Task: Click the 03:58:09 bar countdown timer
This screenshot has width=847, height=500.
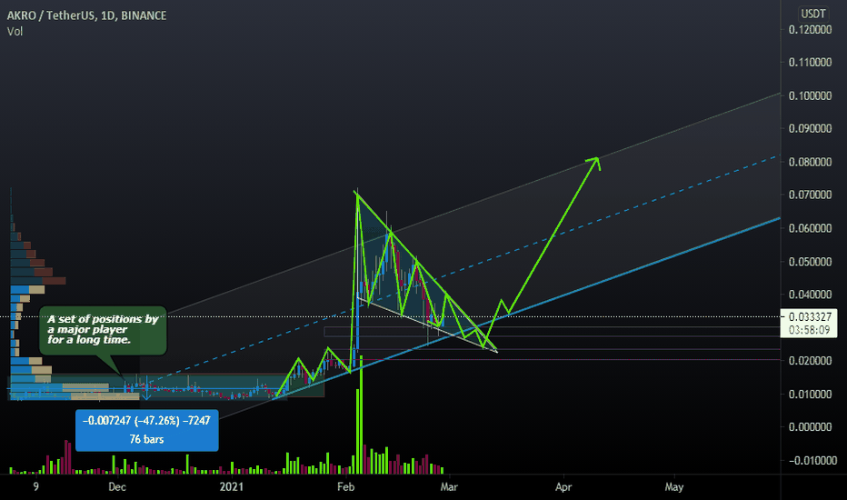Action: coord(810,330)
